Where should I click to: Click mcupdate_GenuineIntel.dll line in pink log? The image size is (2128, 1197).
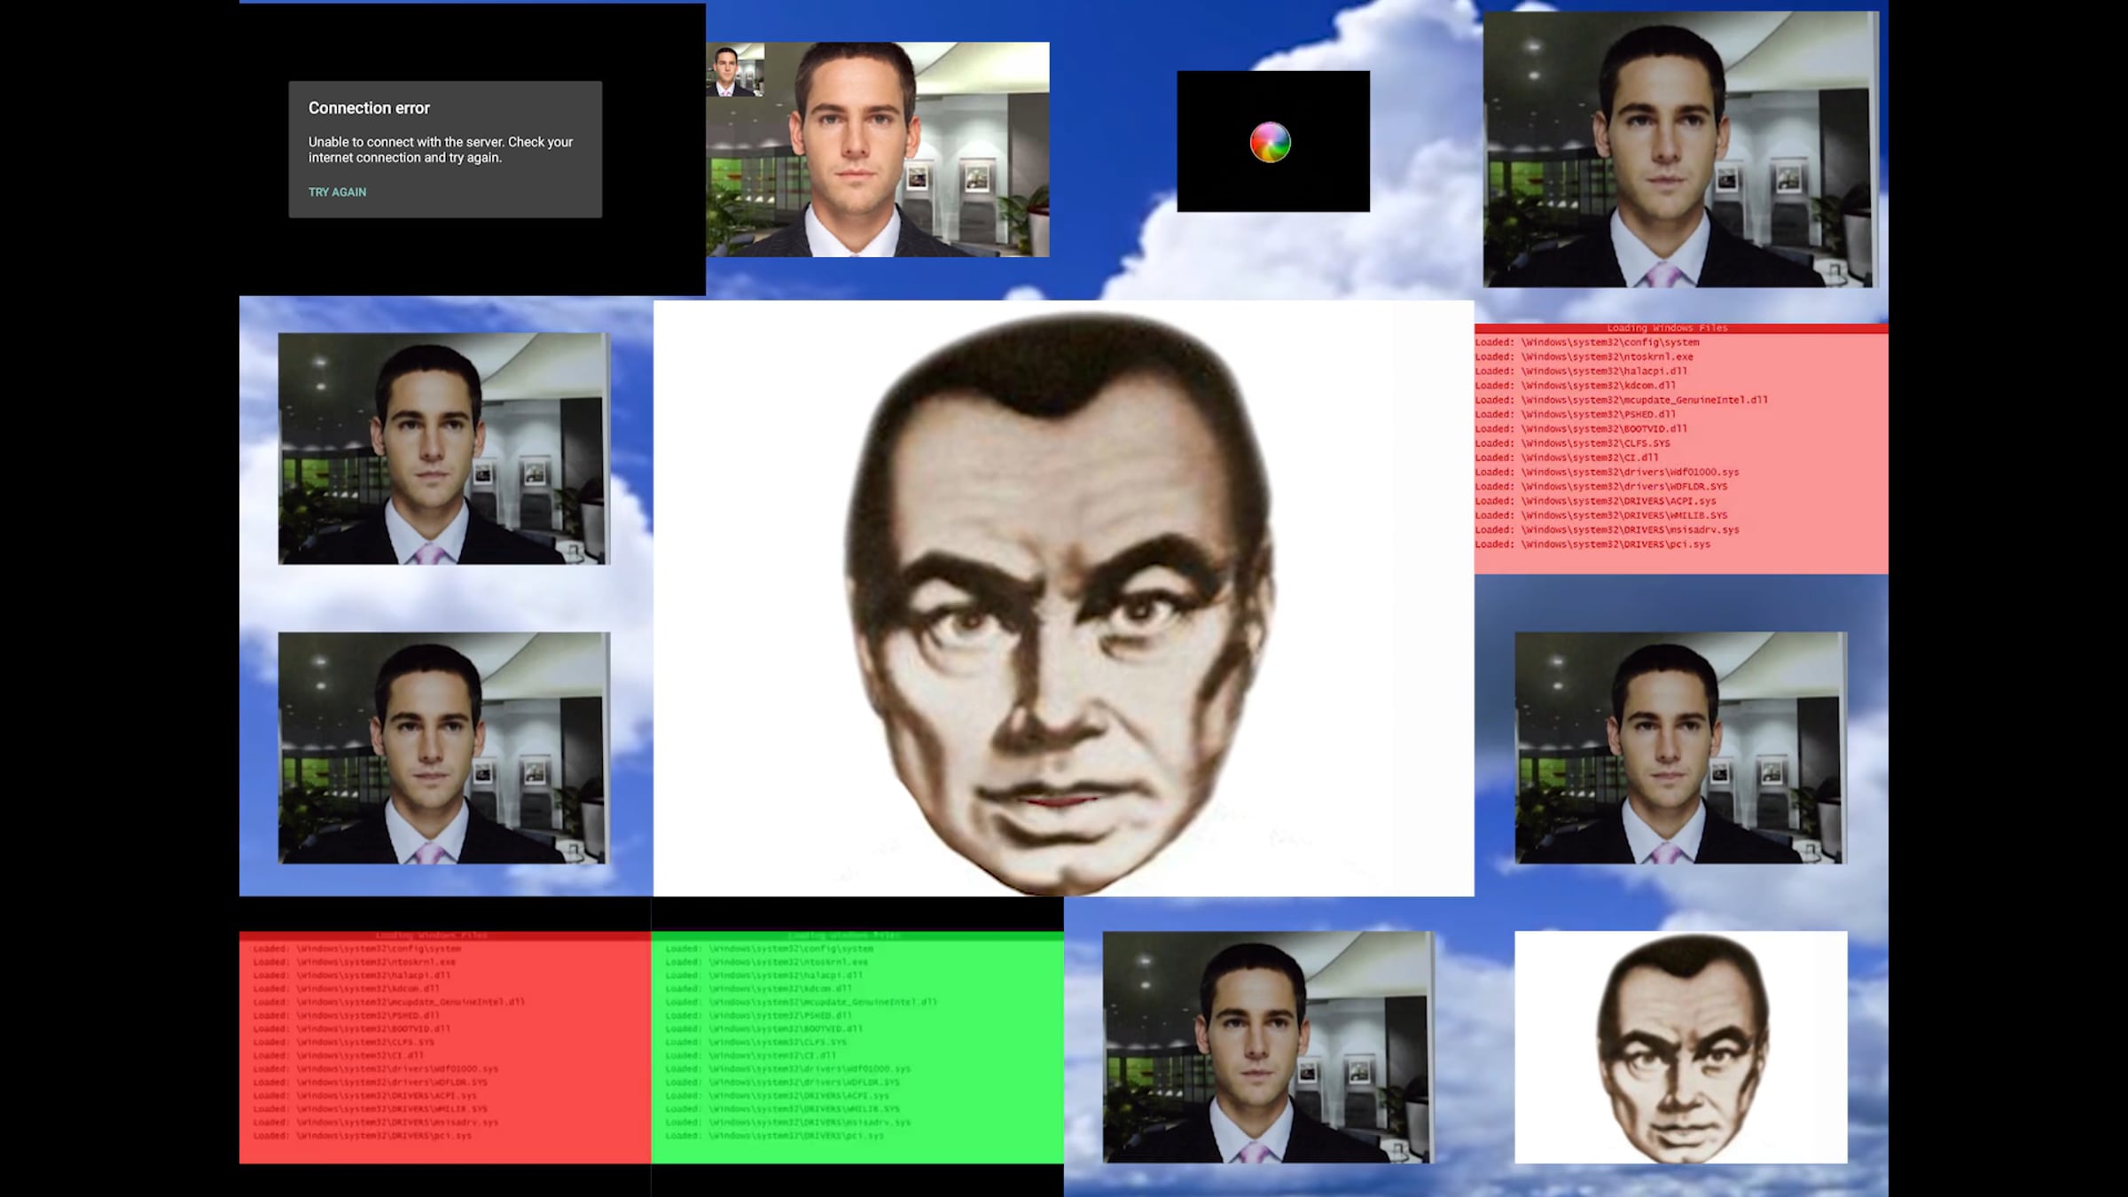pyautogui.click(x=1621, y=400)
